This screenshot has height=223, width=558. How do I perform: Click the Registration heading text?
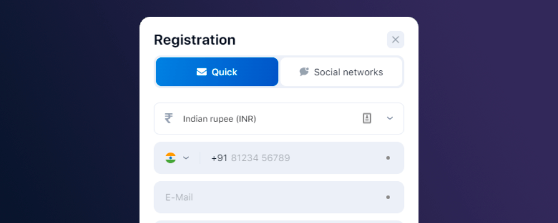coord(195,40)
